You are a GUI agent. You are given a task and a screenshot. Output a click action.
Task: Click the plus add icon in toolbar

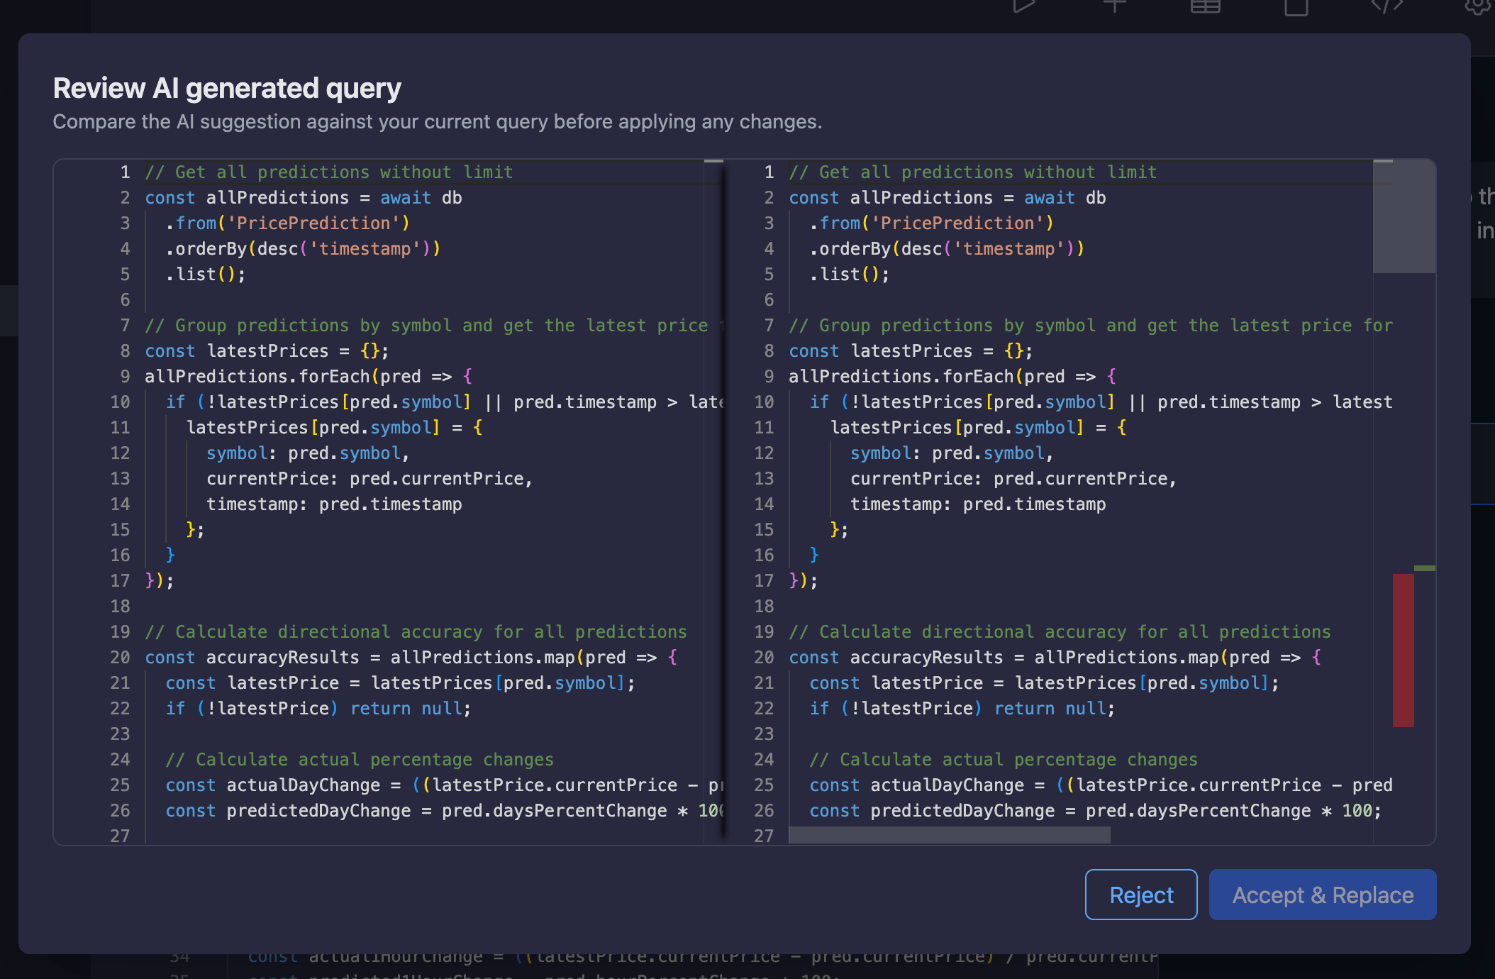pyautogui.click(x=1114, y=6)
